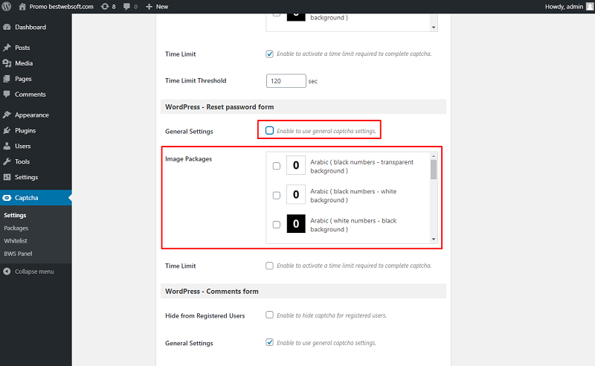Click the Image Packages label
The width and height of the screenshot is (595, 366).
pos(189,158)
